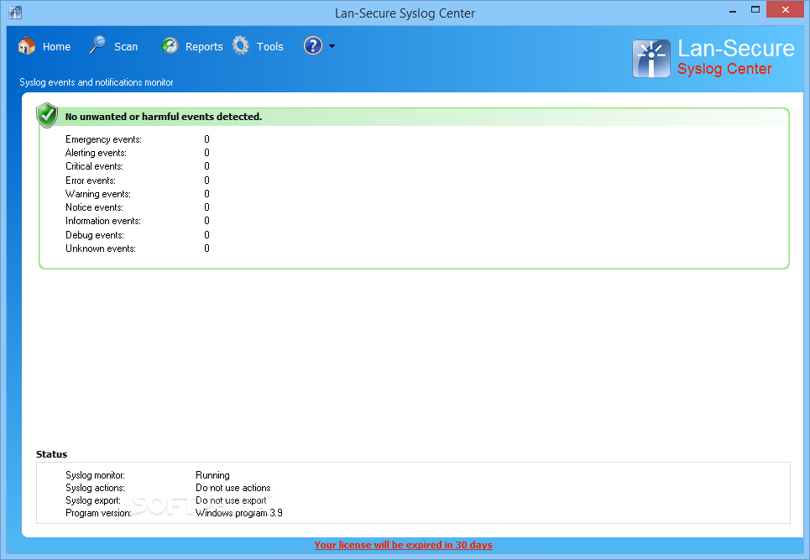Select the 'Warning events:' label
The width and height of the screenshot is (810, 560).
tap(97, 194)
